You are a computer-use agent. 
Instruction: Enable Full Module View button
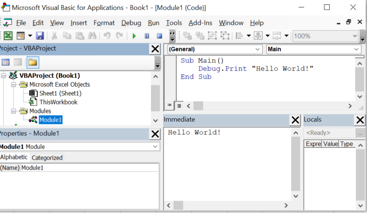[179, 106]
